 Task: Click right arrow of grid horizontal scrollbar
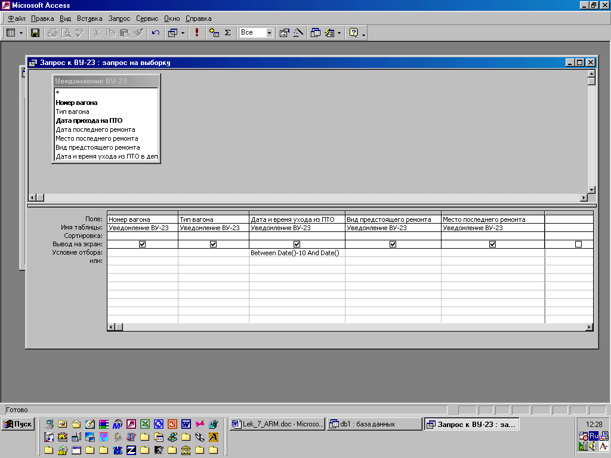point(589,327)
